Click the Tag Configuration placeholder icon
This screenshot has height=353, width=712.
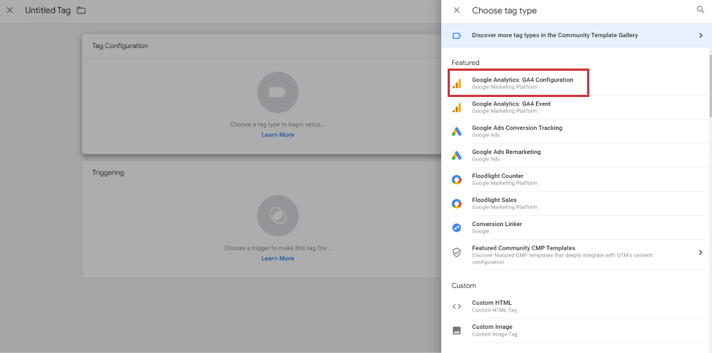click(x=278, y=93)
